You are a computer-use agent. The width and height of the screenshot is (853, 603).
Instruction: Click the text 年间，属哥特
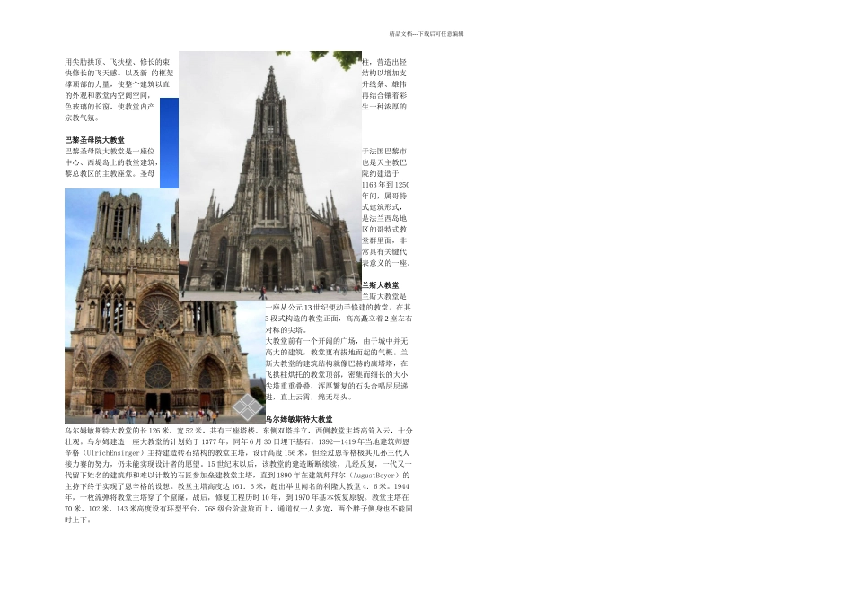(384, 196)
